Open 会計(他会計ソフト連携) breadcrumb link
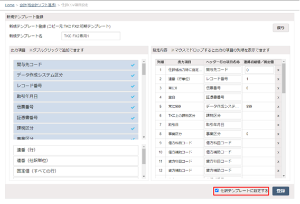 [x=38, y=5]
